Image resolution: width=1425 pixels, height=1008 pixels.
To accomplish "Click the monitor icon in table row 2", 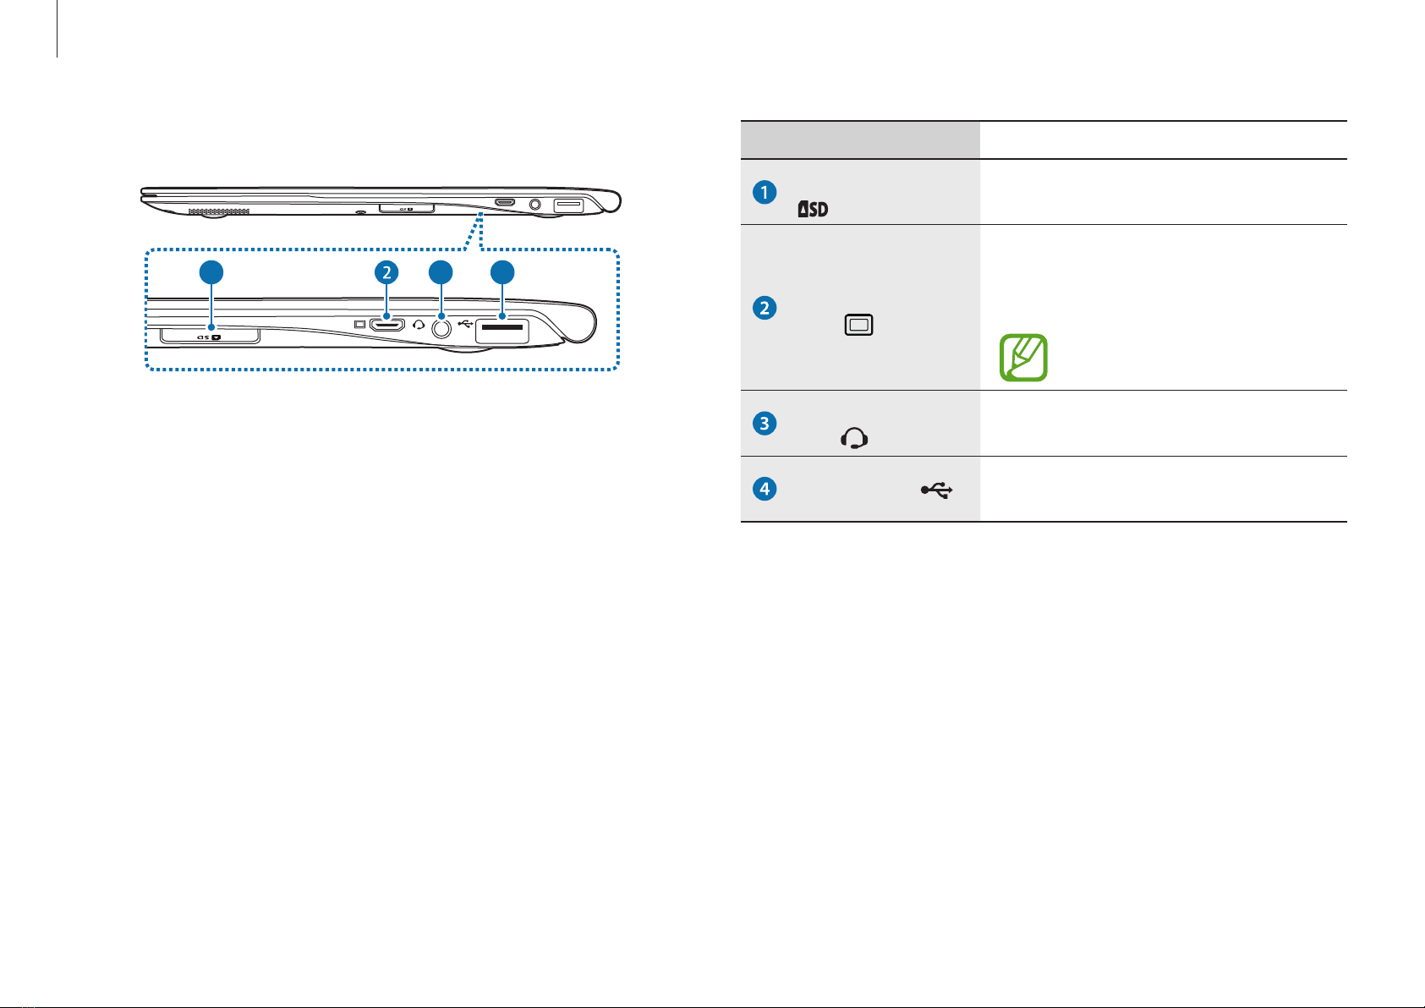I will pyautogui.click(x=859, y=325).
